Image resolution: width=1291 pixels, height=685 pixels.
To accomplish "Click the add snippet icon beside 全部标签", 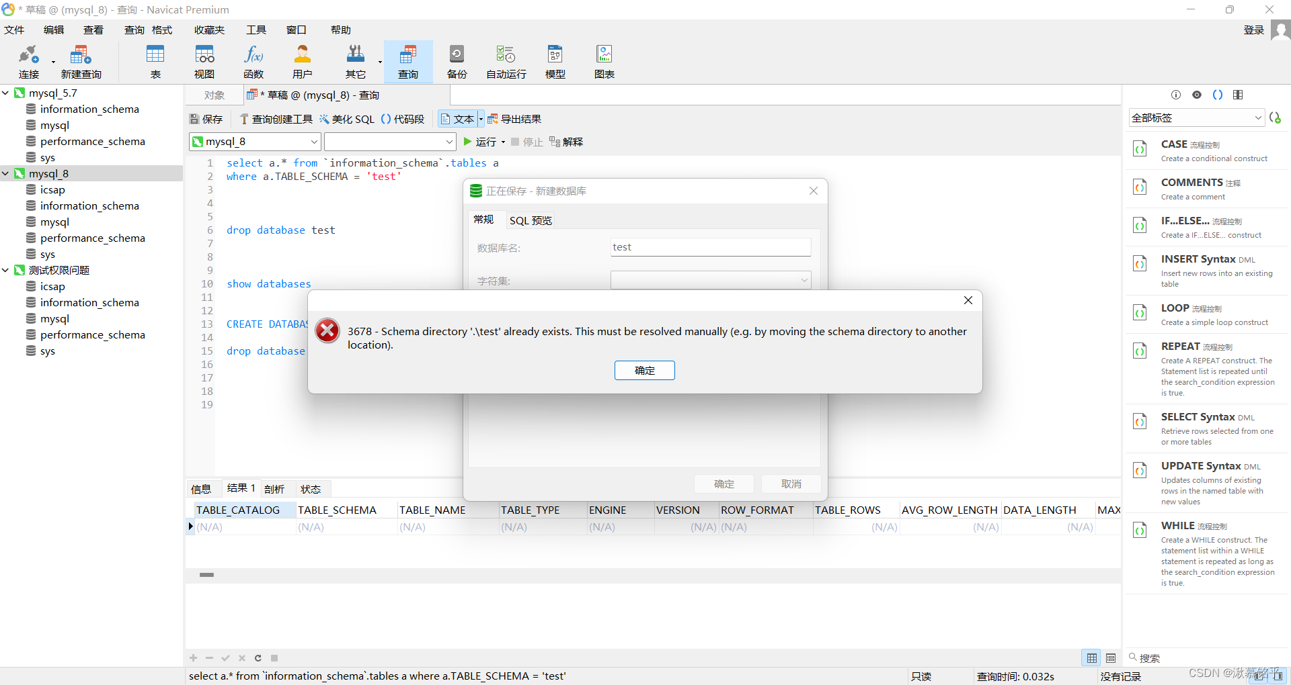I will tap(1275, 118).
